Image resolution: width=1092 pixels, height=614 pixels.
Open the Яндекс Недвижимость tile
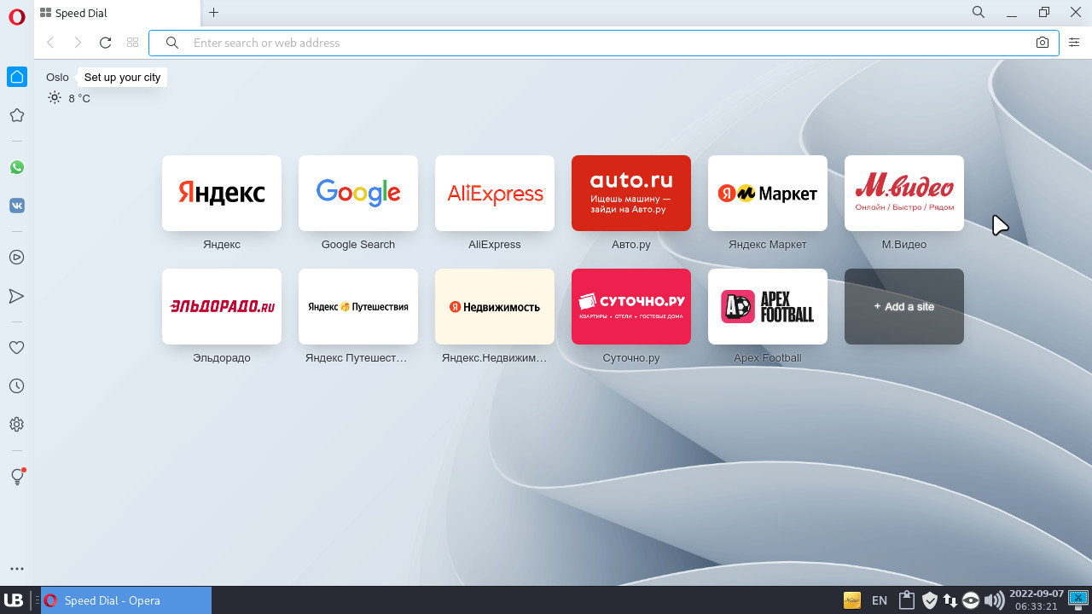point(495,306)
